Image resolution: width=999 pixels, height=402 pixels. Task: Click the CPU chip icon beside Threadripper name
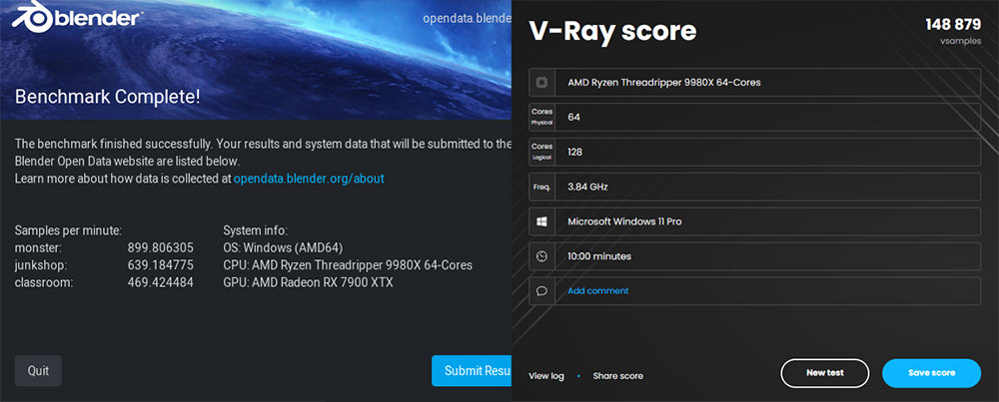[542, 82]
